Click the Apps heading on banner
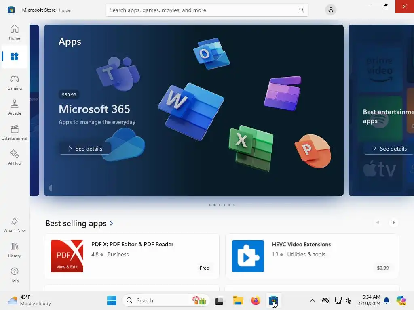414x310 pixels. tap(70, 42)
